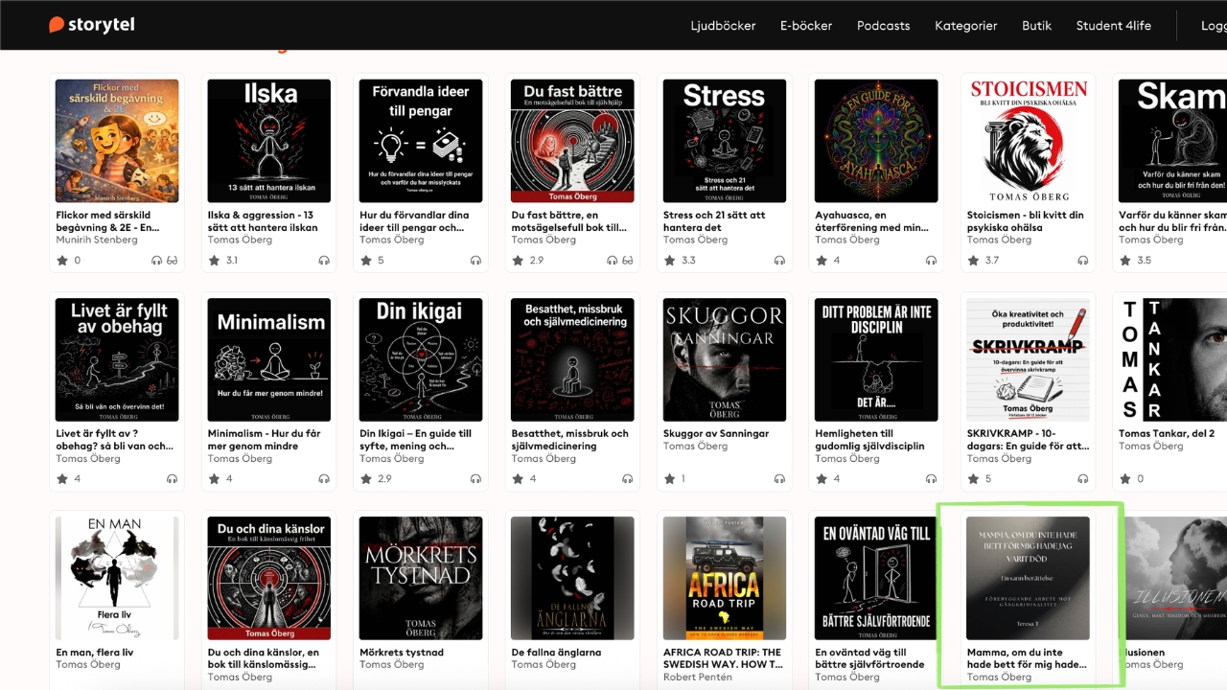1227x690 pixels.
Task: Click Tomas Öberg under Mörkrets tystnad
Action: pyautogui.click(x=392, y=664)
